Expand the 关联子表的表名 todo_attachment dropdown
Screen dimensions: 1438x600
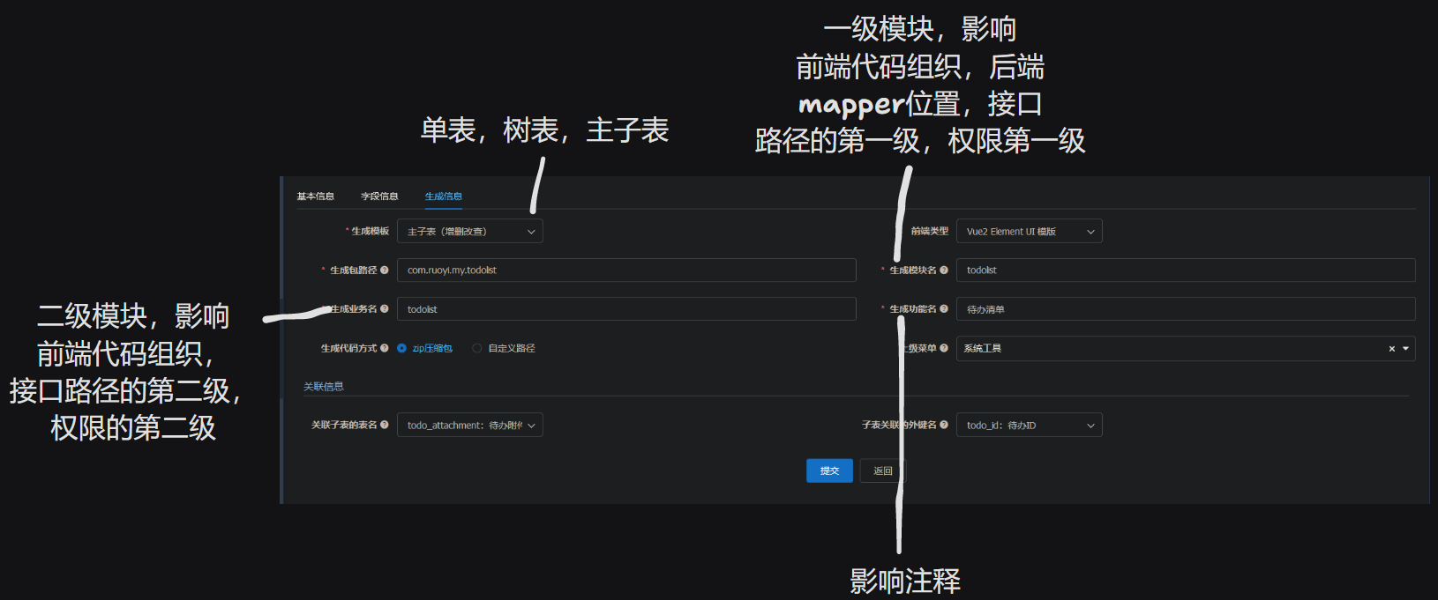469,426
